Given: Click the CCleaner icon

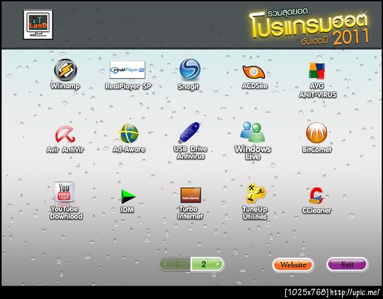Looking at the screenshot, I should click(317, 196).
